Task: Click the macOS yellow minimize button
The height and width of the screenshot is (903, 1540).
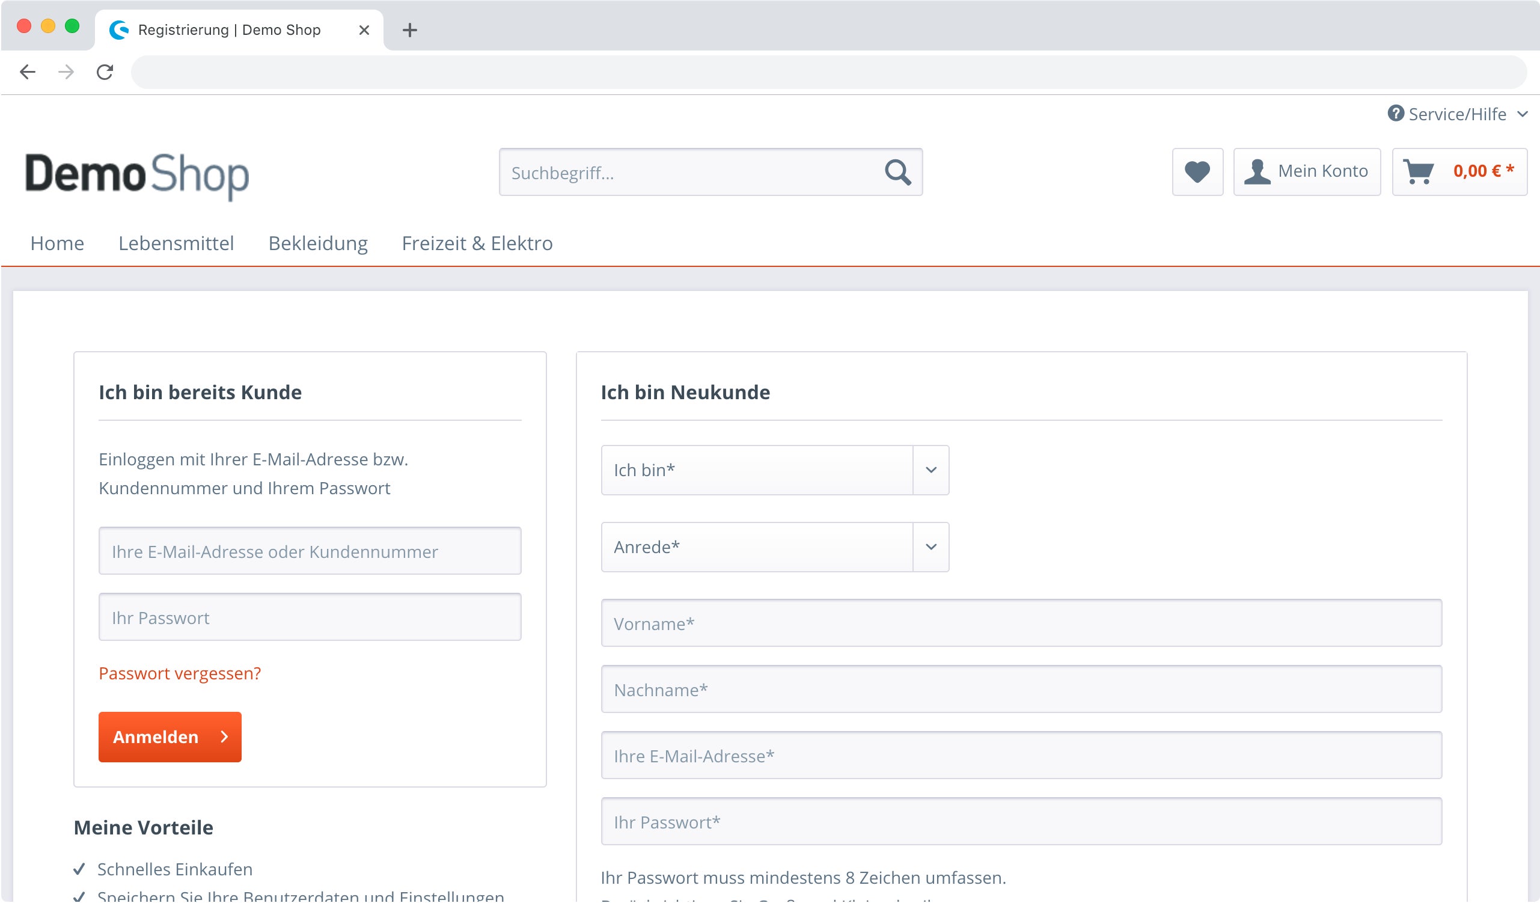Action: [x=47, y=26]
